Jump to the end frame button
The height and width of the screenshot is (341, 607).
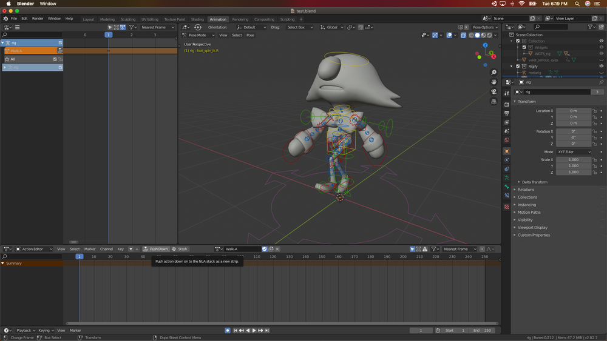(x=267, y=331)
